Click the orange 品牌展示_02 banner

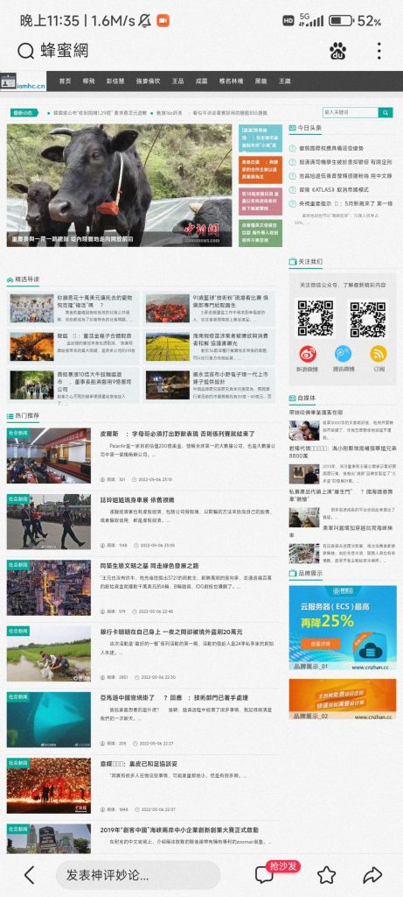(x=343, y=699)
